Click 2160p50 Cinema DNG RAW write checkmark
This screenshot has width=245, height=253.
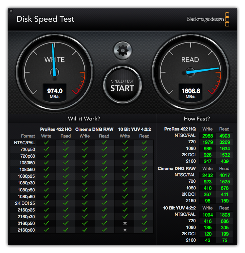pos(85,223)
